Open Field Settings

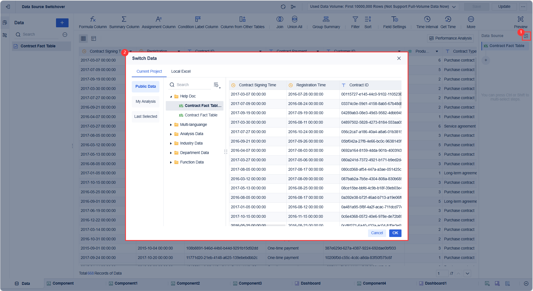(x=395, y=22)
